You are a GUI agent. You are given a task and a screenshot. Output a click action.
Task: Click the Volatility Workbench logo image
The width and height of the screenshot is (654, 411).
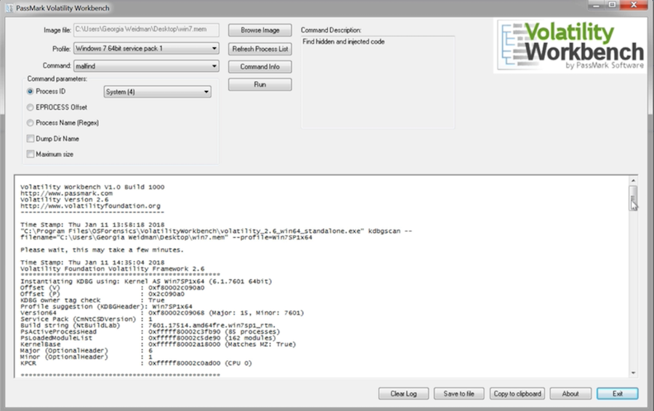[570, 46]
